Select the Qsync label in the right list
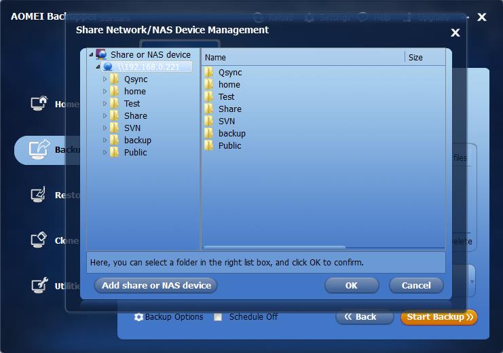The width and height of the screenshot is (503, 353). [x=230, y=73]
